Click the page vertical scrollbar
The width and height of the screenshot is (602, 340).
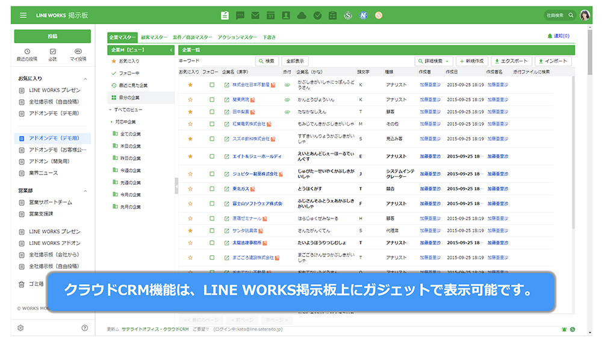(590, 52)
